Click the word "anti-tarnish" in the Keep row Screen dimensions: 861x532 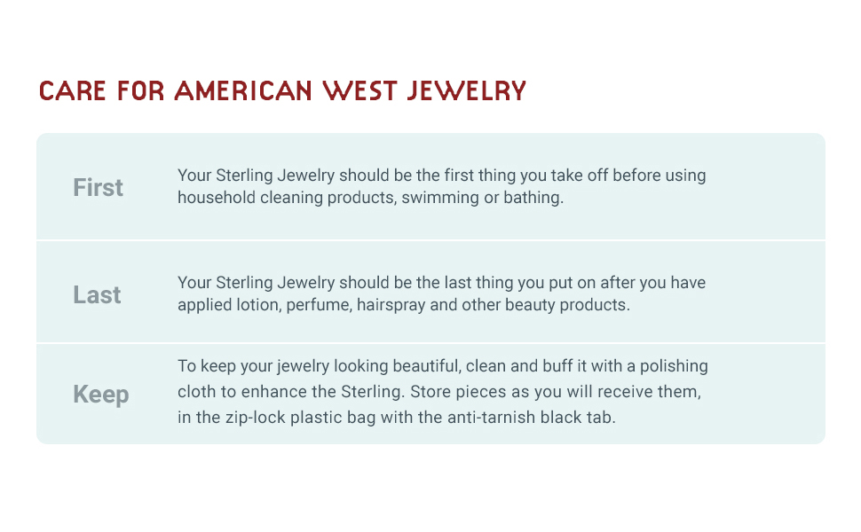click(493, 417)
